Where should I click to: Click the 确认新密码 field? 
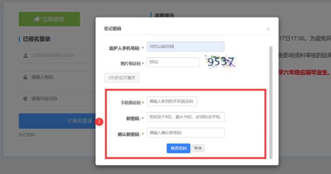185,133
